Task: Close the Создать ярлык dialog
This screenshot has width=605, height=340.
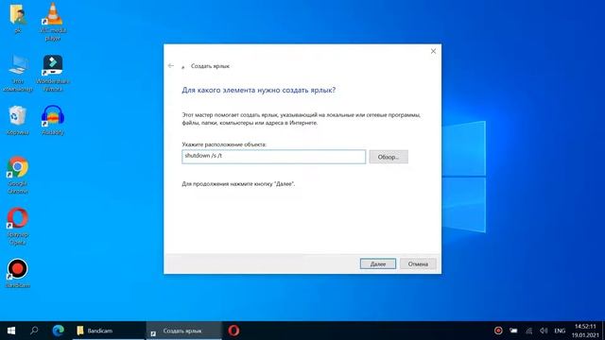Action: click(x=433, y=51)
